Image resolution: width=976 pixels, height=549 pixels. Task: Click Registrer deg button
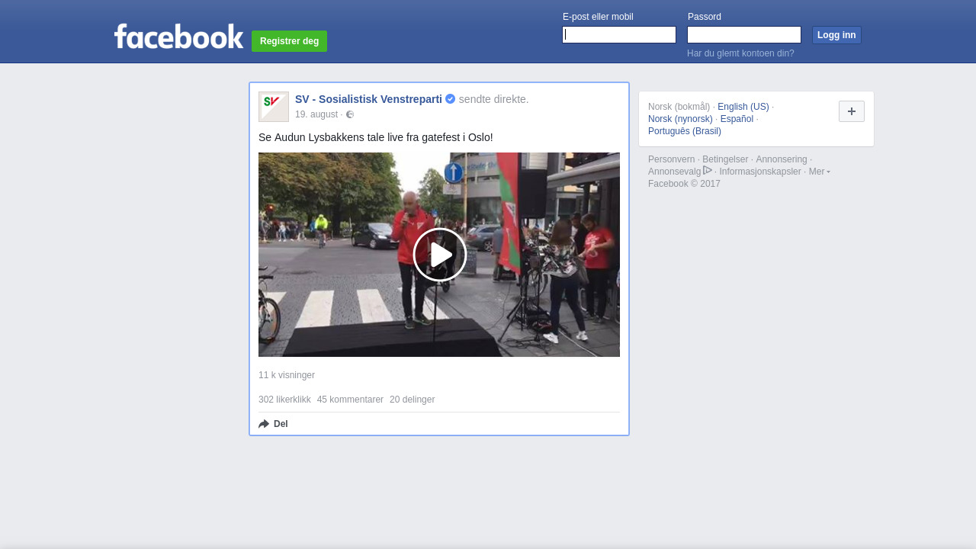290,41
